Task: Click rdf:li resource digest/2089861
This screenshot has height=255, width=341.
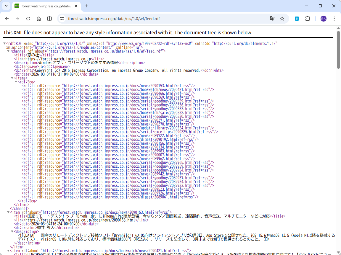Action: pos(110,197)
